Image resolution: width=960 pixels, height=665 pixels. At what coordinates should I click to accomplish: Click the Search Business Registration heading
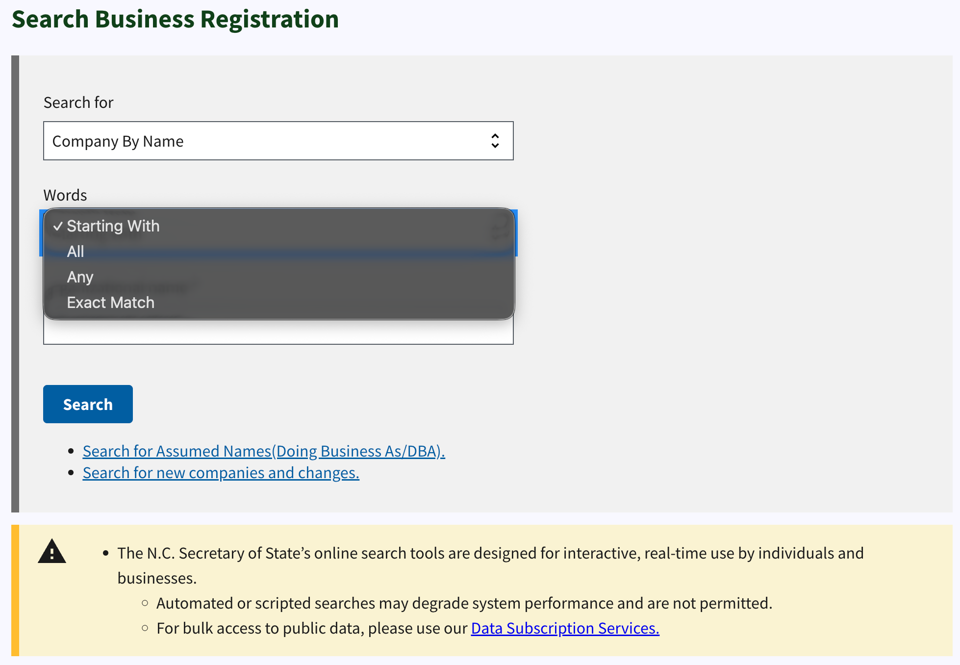(175, 19)
